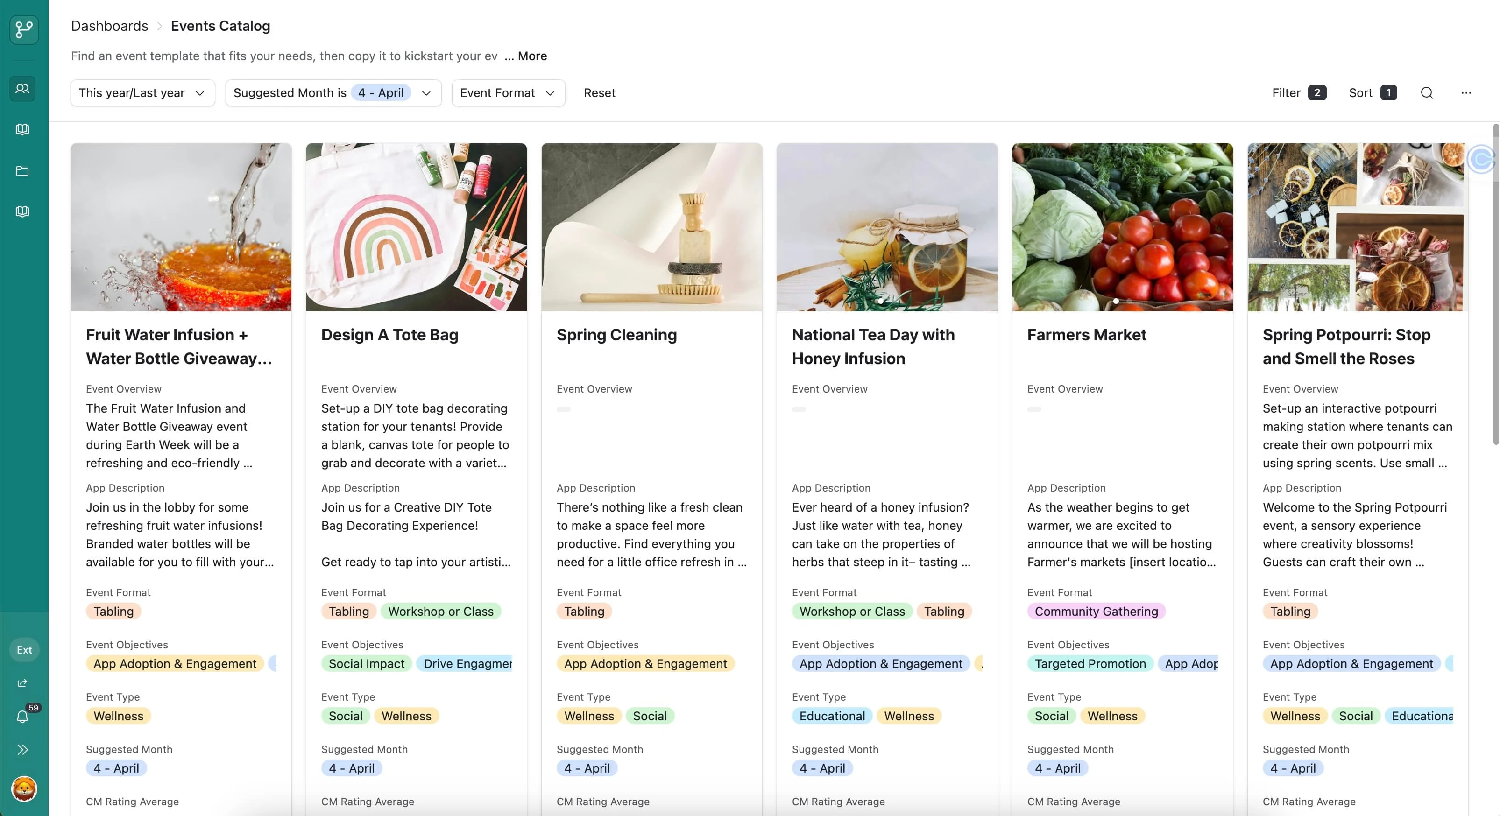This screenshot has width=1500, height=816.
Task: Open the three-dot more options menu
Action: [x=1466, y=93]
